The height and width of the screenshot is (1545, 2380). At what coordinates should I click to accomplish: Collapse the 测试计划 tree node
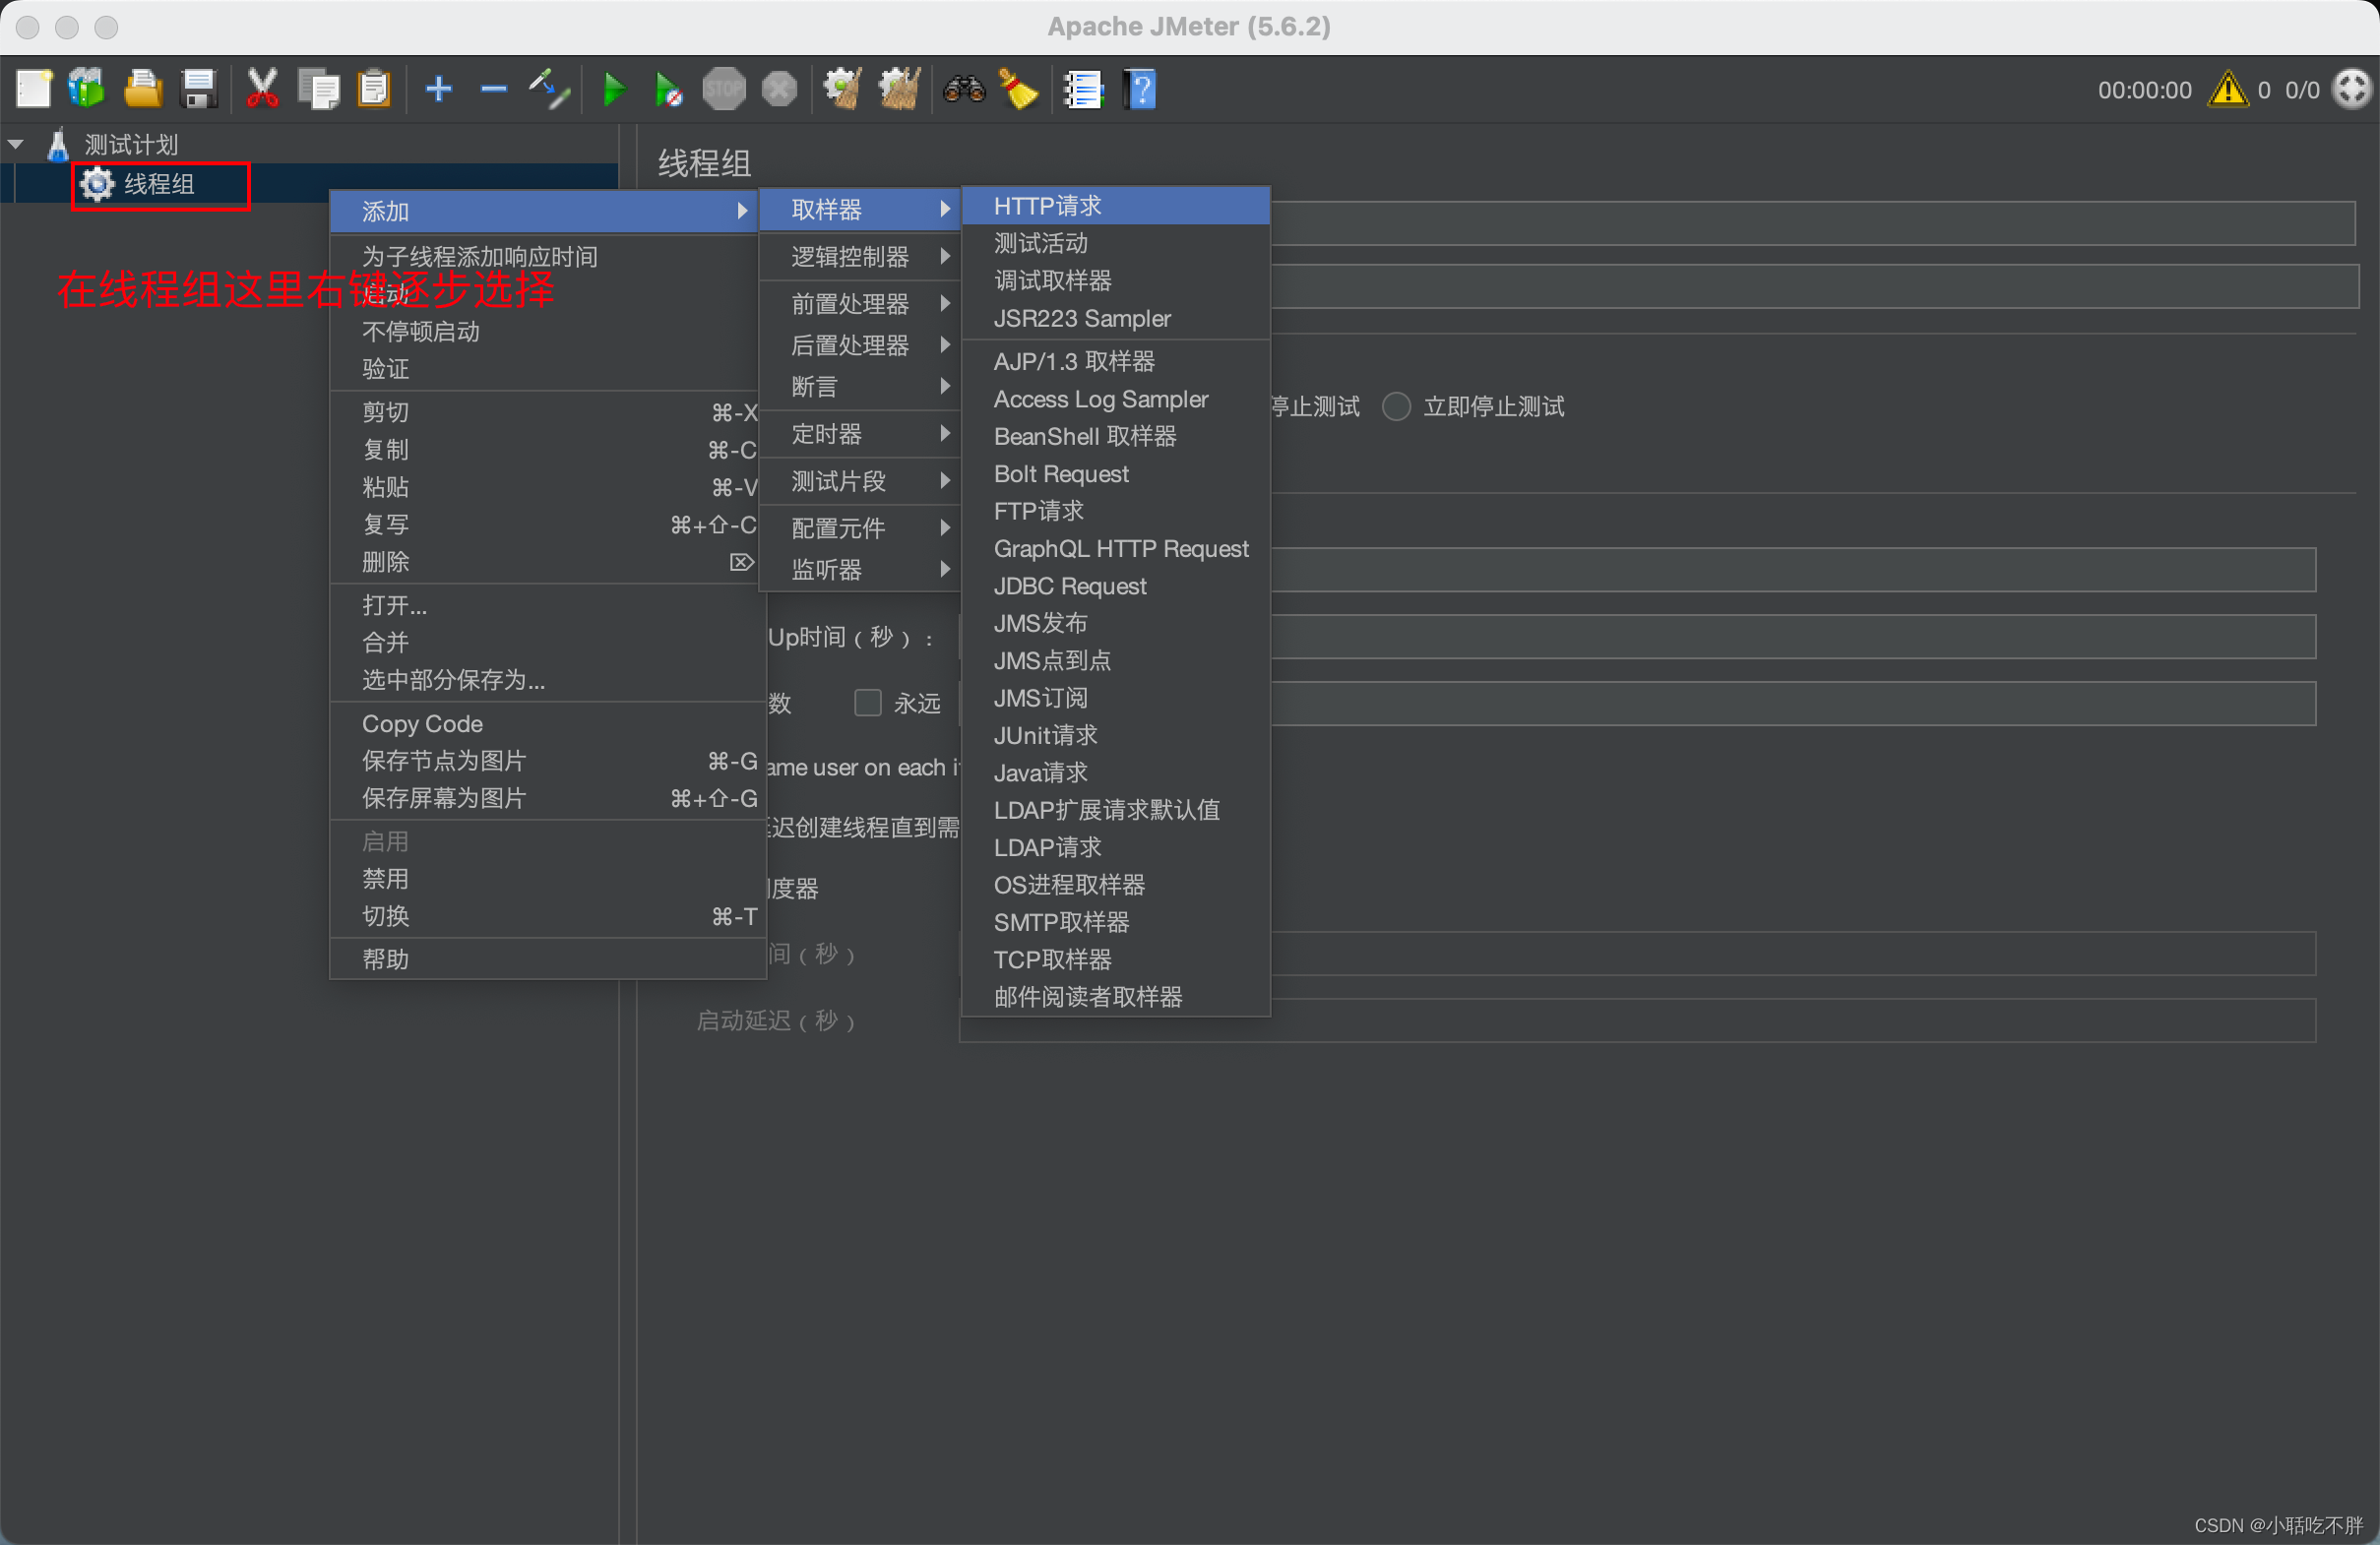tap(16, 144)
